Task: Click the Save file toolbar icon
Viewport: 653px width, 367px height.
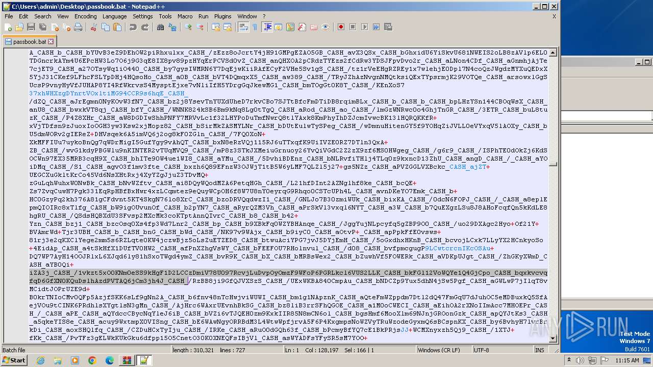Action: pos(31,27)
